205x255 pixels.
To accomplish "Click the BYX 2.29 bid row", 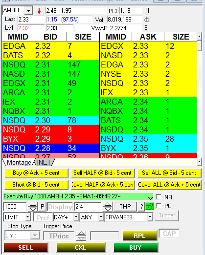I will 50,139.
